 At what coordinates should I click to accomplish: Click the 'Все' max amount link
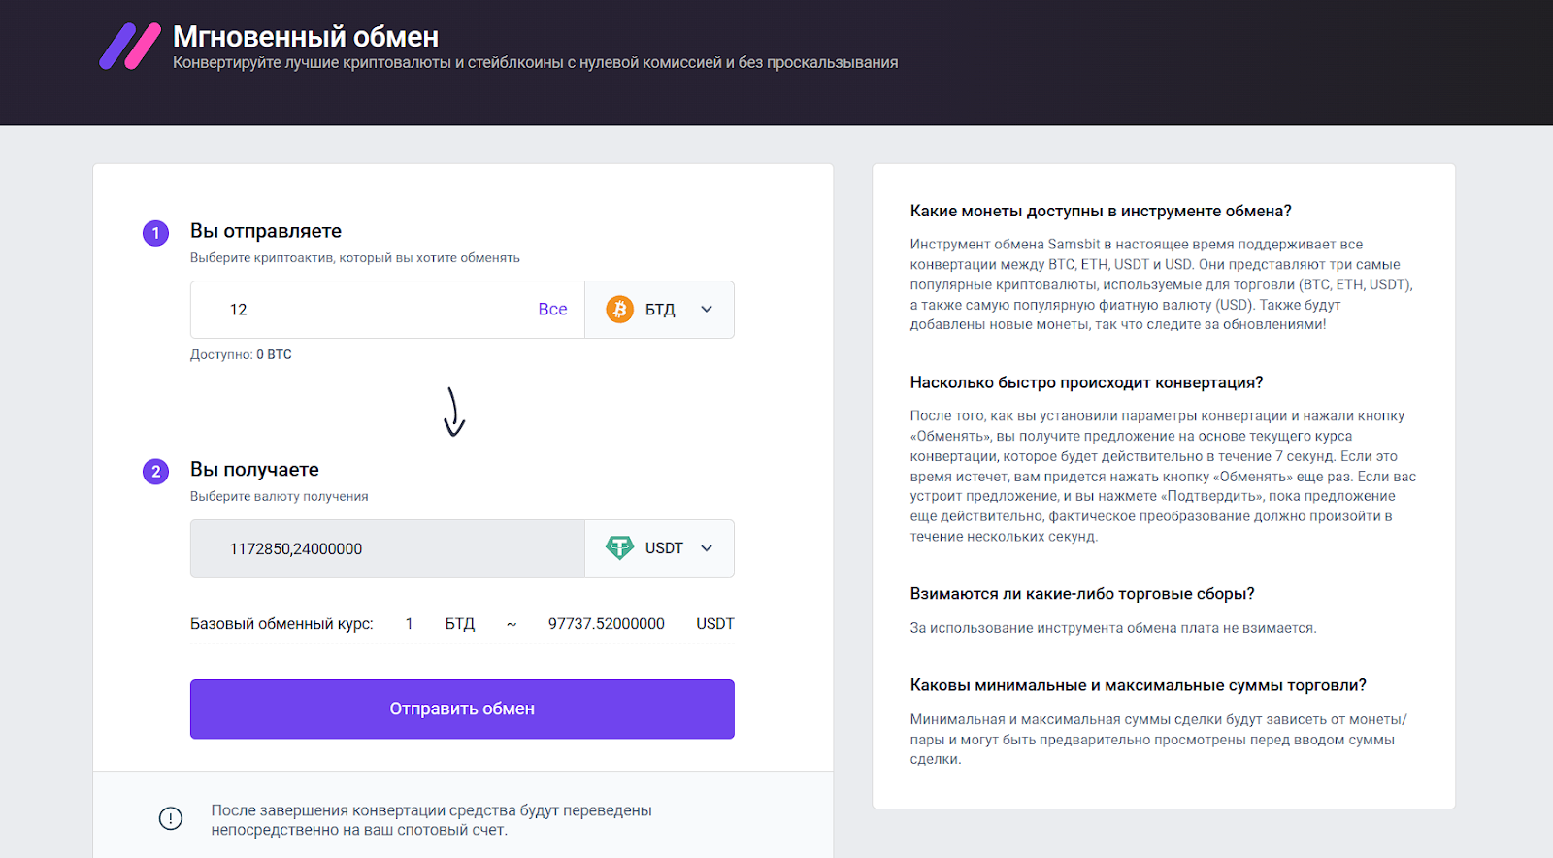(x=552, y=309)
